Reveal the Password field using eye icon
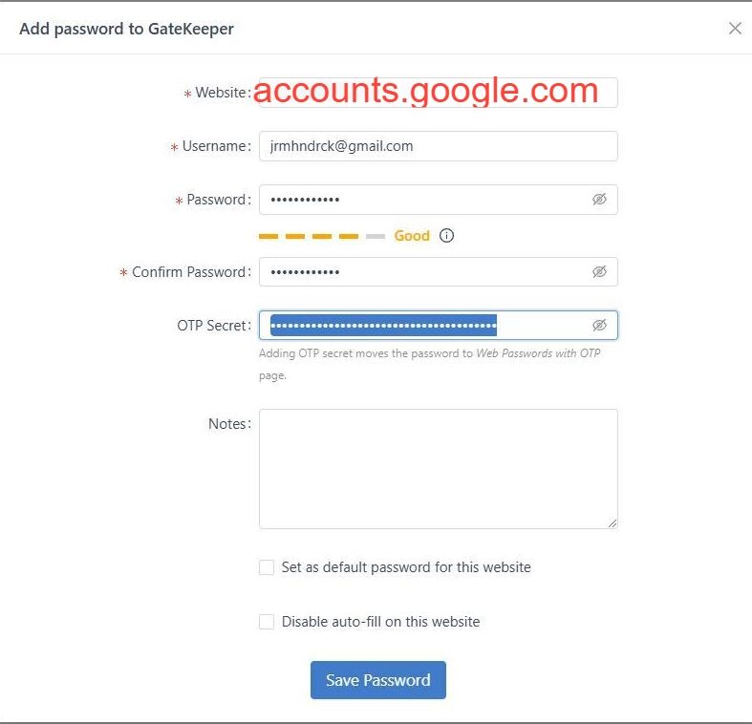The width and height of the screenshot is (752, 724). pyautogui.click(x=599, y=199)
